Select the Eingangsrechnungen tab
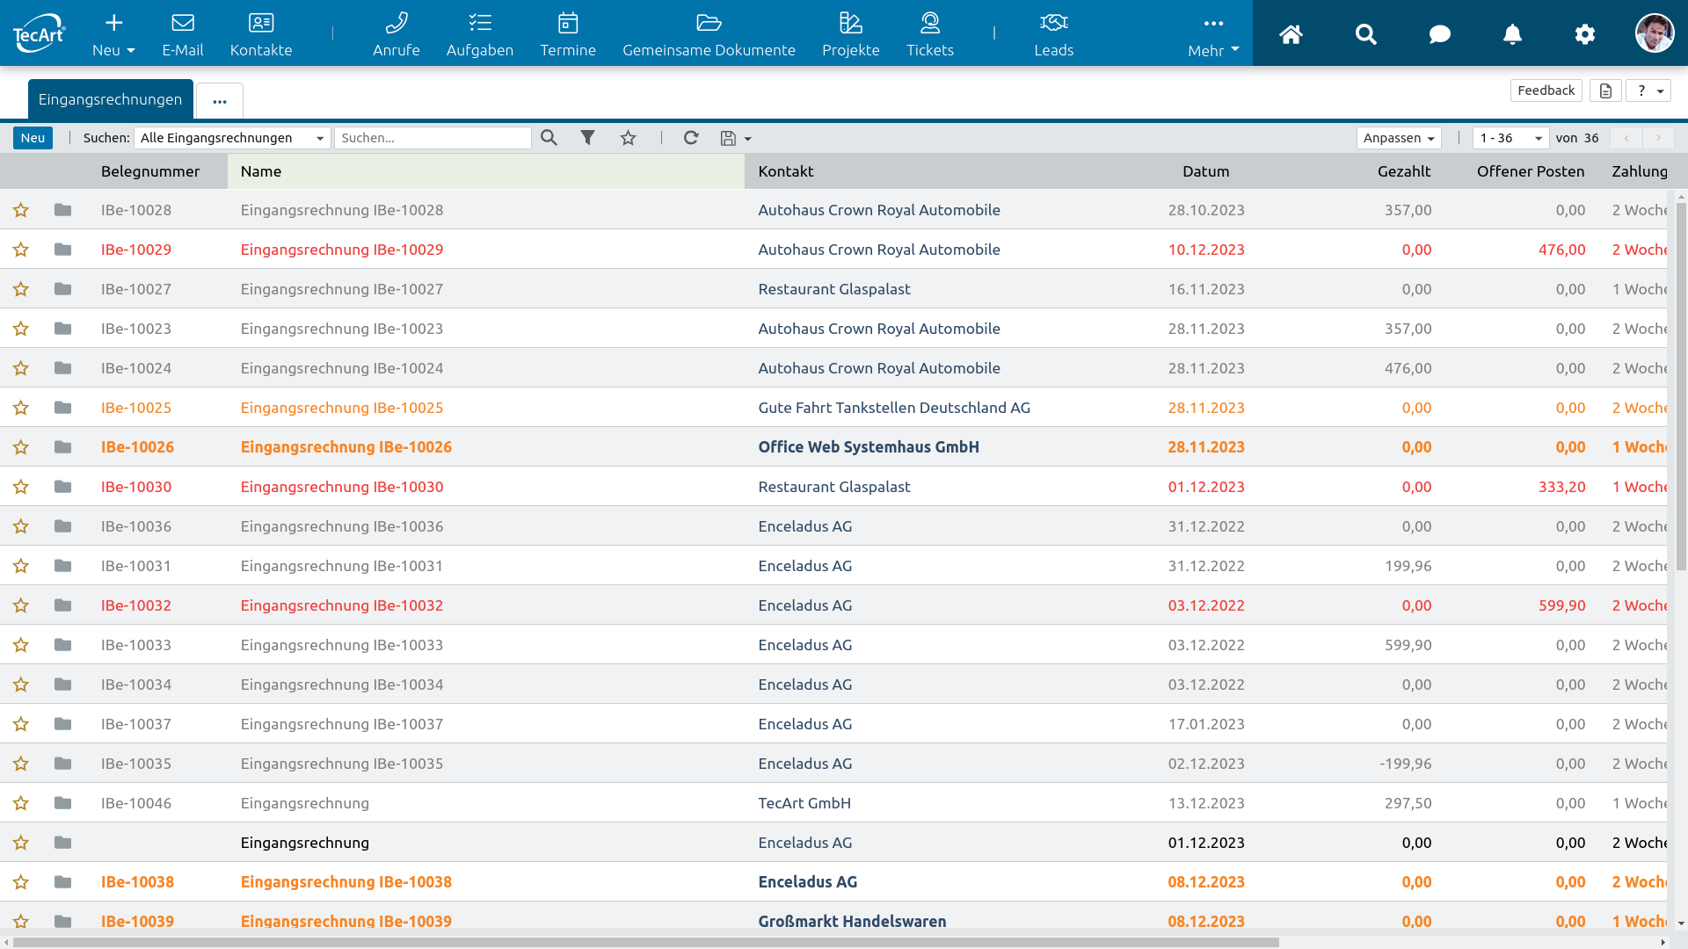1688x949 pixels. (110, 99)
